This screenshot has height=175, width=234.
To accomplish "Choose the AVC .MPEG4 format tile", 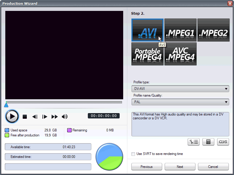I will [x=180, y=54].
